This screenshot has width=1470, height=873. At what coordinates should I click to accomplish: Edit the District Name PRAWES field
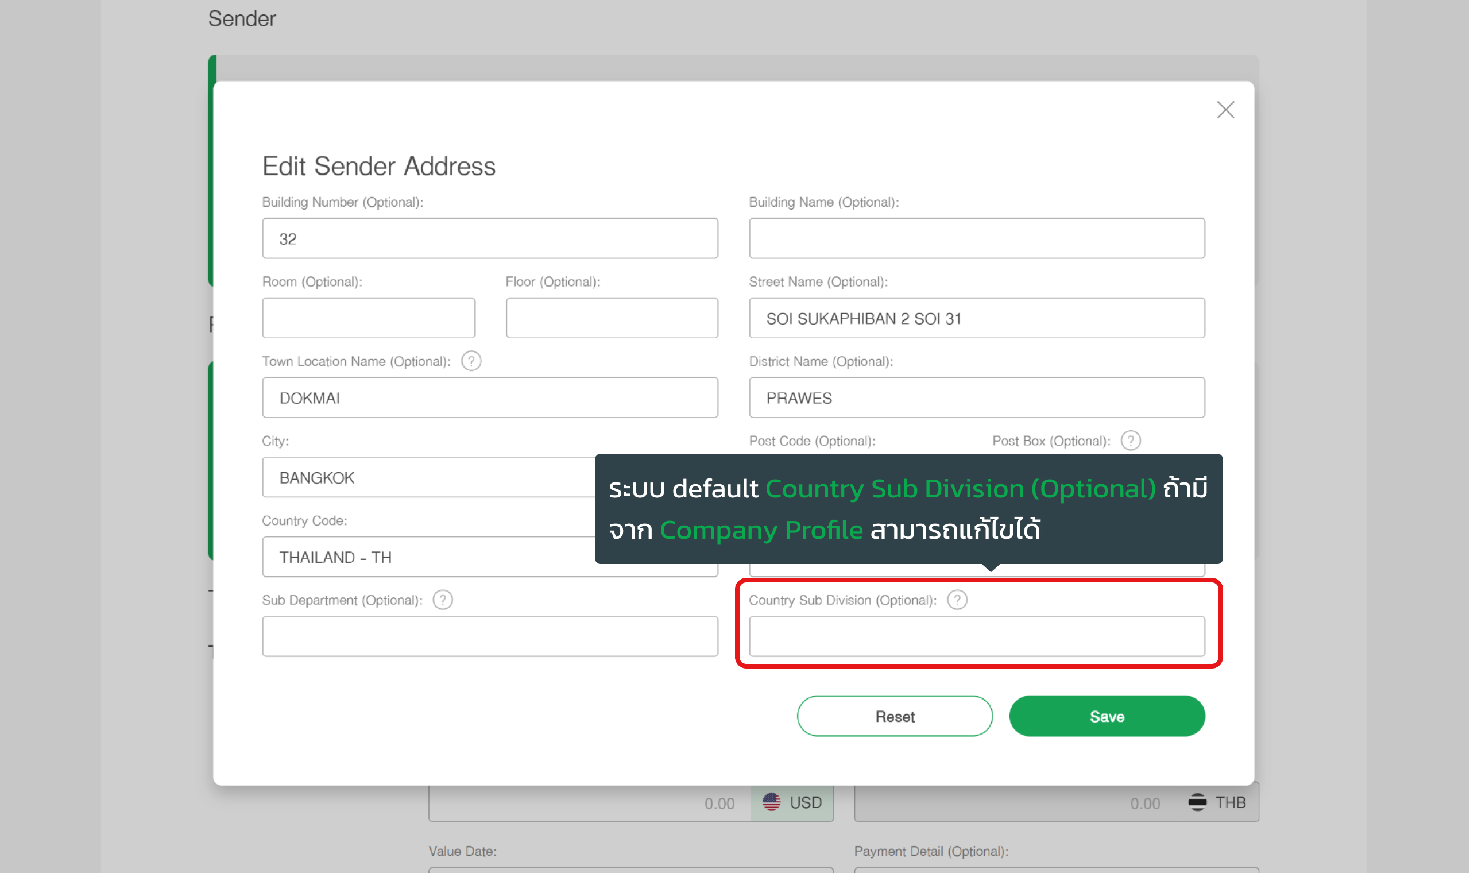pos(977,397)
